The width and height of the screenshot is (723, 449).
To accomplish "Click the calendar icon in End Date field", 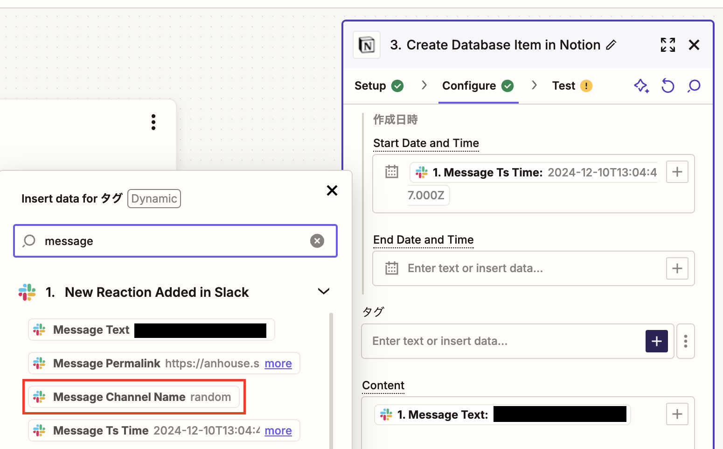I will (x=392, y=268).
